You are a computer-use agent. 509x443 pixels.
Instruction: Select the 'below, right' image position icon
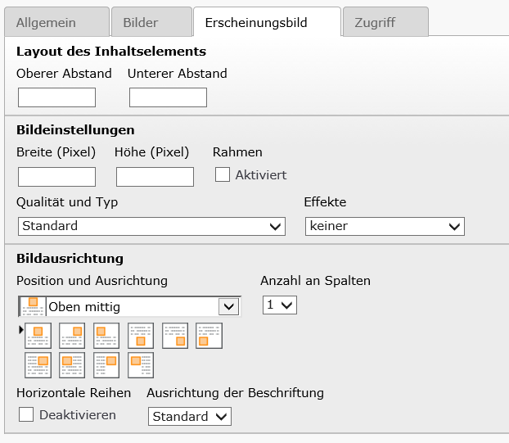[x=175, y=336]
